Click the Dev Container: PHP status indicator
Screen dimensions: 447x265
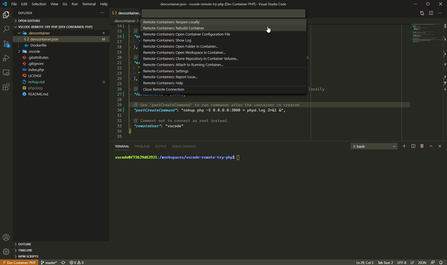(x=19, y=263)
